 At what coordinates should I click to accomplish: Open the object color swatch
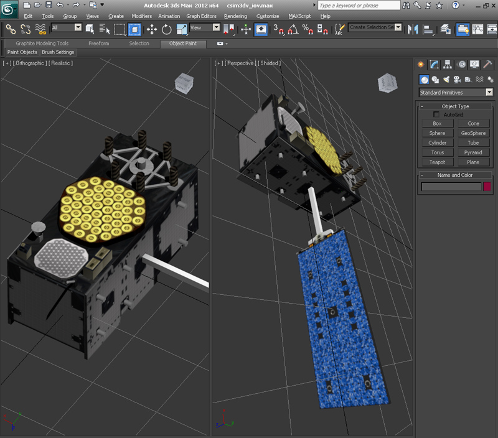coord(487,187)
